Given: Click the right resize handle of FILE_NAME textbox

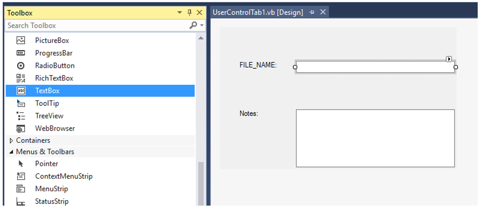Looking at the screenshot, I should click(x=456, y=67).
